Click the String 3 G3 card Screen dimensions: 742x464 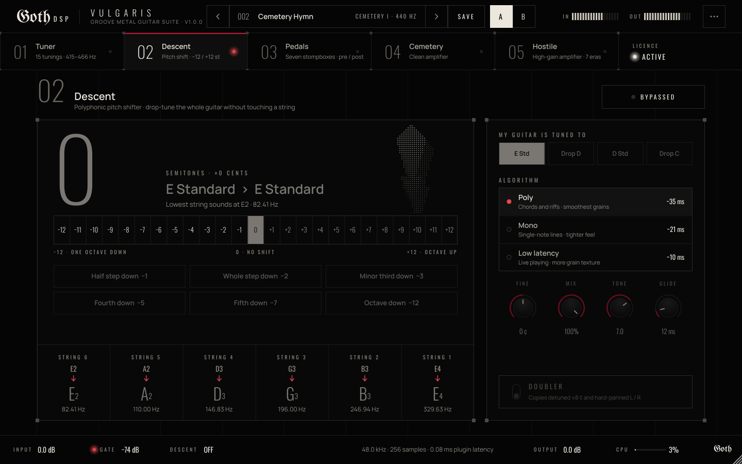(292, 383)
